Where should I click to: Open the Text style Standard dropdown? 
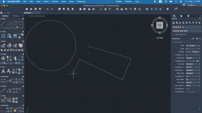[x=193, y=64]
